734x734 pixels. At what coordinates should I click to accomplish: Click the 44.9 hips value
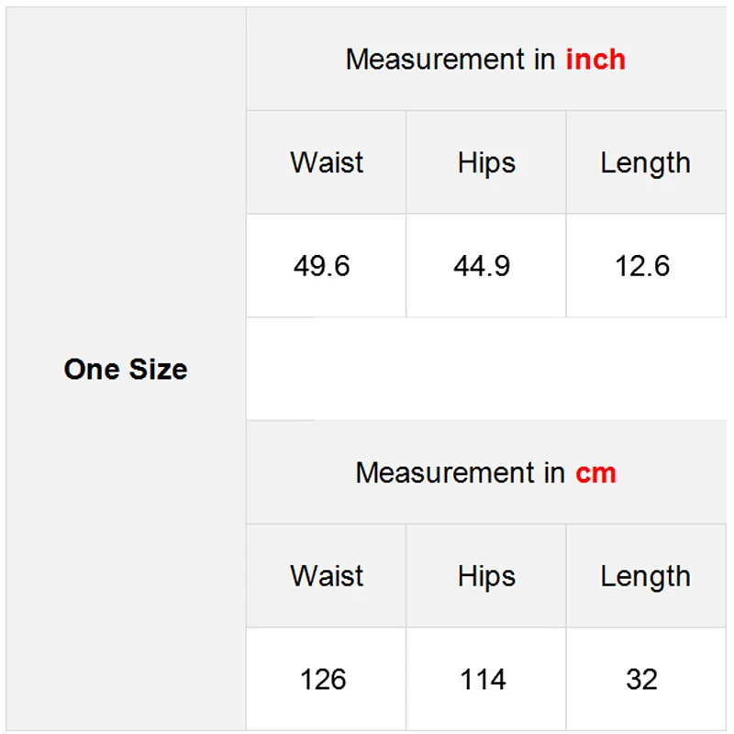pos(482,266)
